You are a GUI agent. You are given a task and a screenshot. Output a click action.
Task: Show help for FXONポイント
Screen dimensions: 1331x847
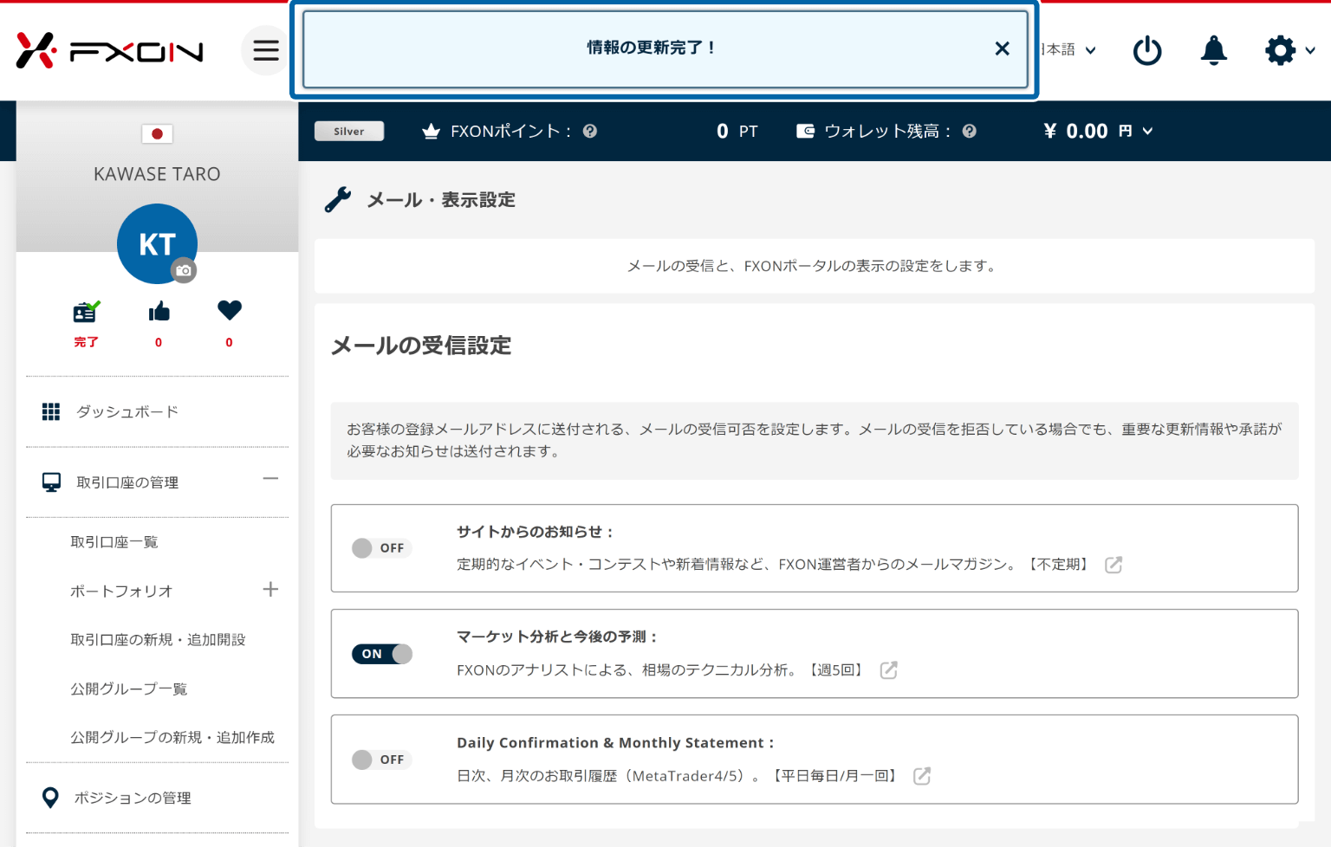pos(590,132)
